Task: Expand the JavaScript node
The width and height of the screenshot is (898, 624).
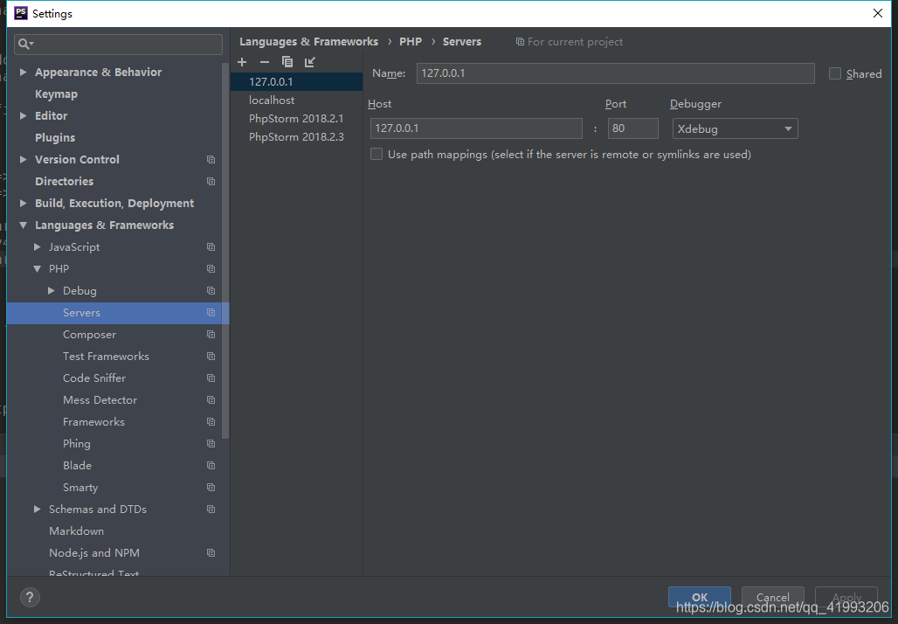Action: pos(38,247)
